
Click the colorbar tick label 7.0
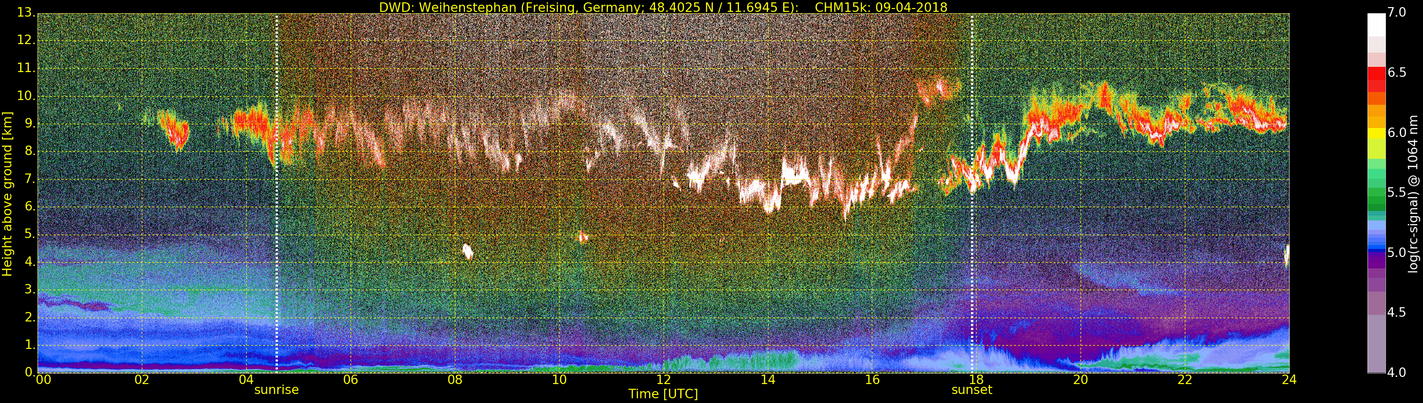click(1397, 13)
